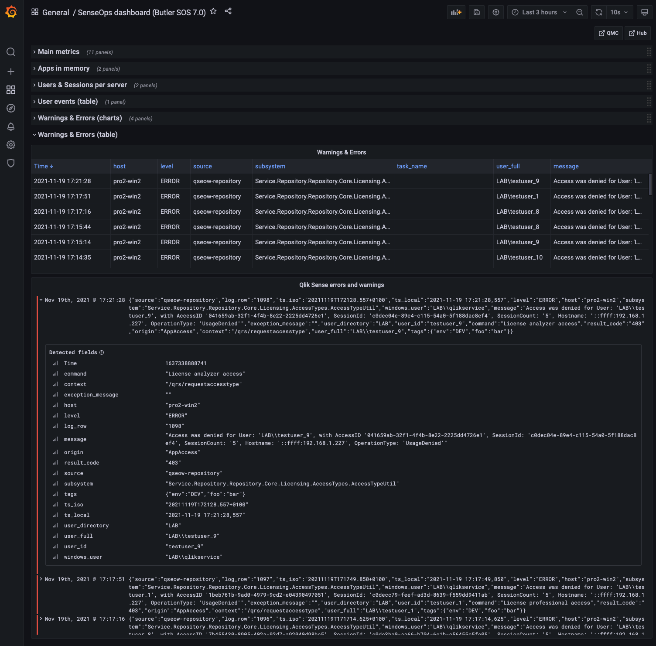Open the Last 3 hours time picker

coord(539,12)
